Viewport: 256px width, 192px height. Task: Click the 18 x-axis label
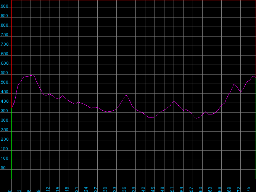click(67, 189)
